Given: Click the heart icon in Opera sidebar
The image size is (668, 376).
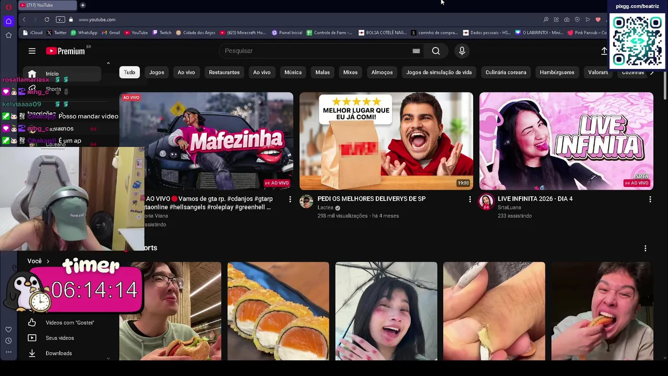Looking at the screenshot, I should coord(8,330).
